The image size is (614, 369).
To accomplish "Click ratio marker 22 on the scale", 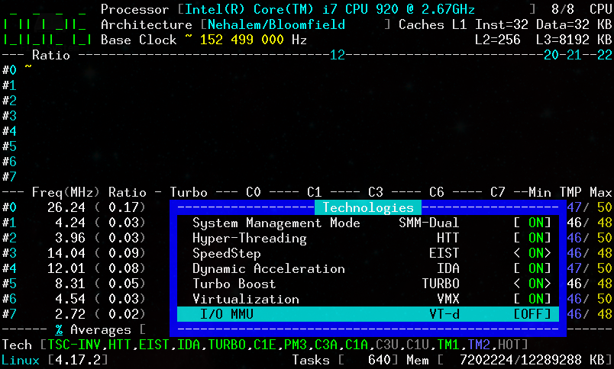I will point(605,55).
